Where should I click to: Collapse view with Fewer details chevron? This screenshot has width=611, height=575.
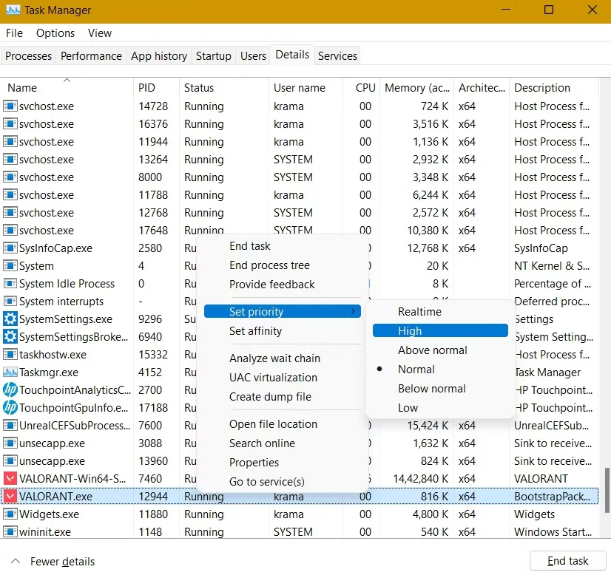(16, 561)
